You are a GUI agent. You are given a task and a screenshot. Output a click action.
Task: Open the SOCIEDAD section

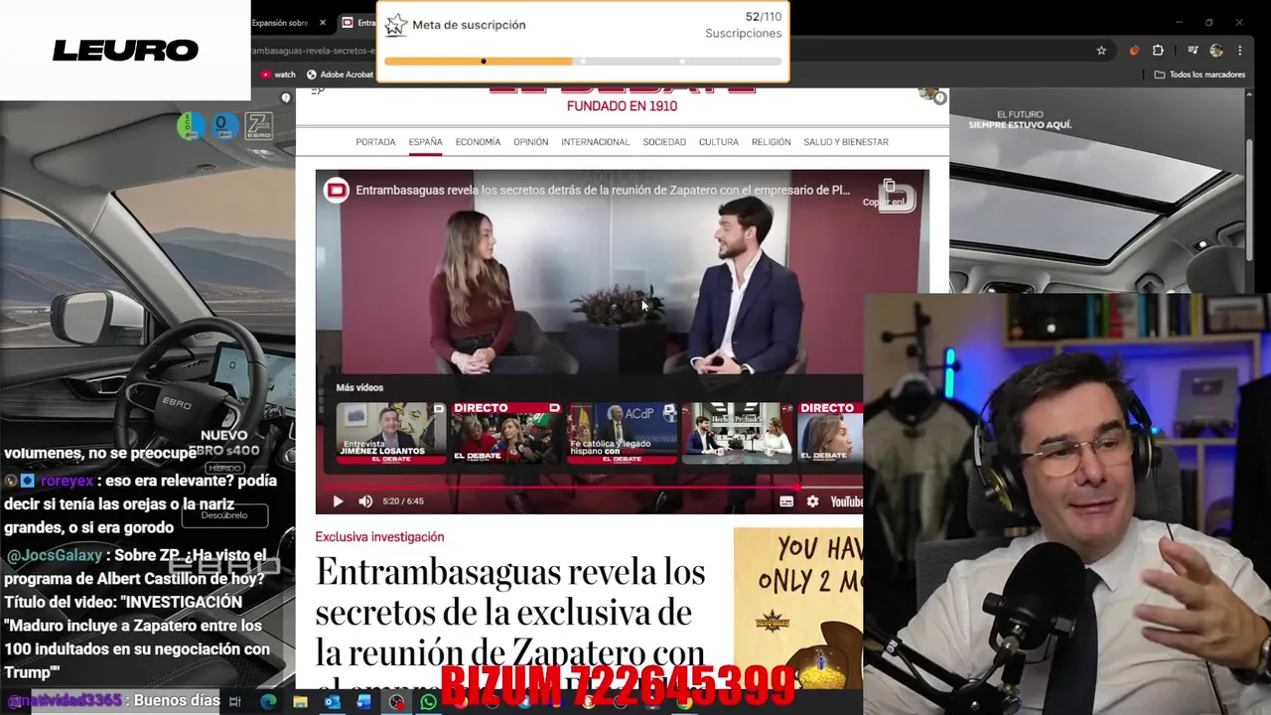tap(664, 142)
